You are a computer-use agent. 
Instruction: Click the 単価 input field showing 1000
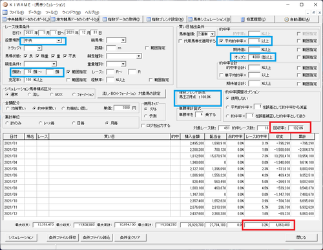point(122,108)
